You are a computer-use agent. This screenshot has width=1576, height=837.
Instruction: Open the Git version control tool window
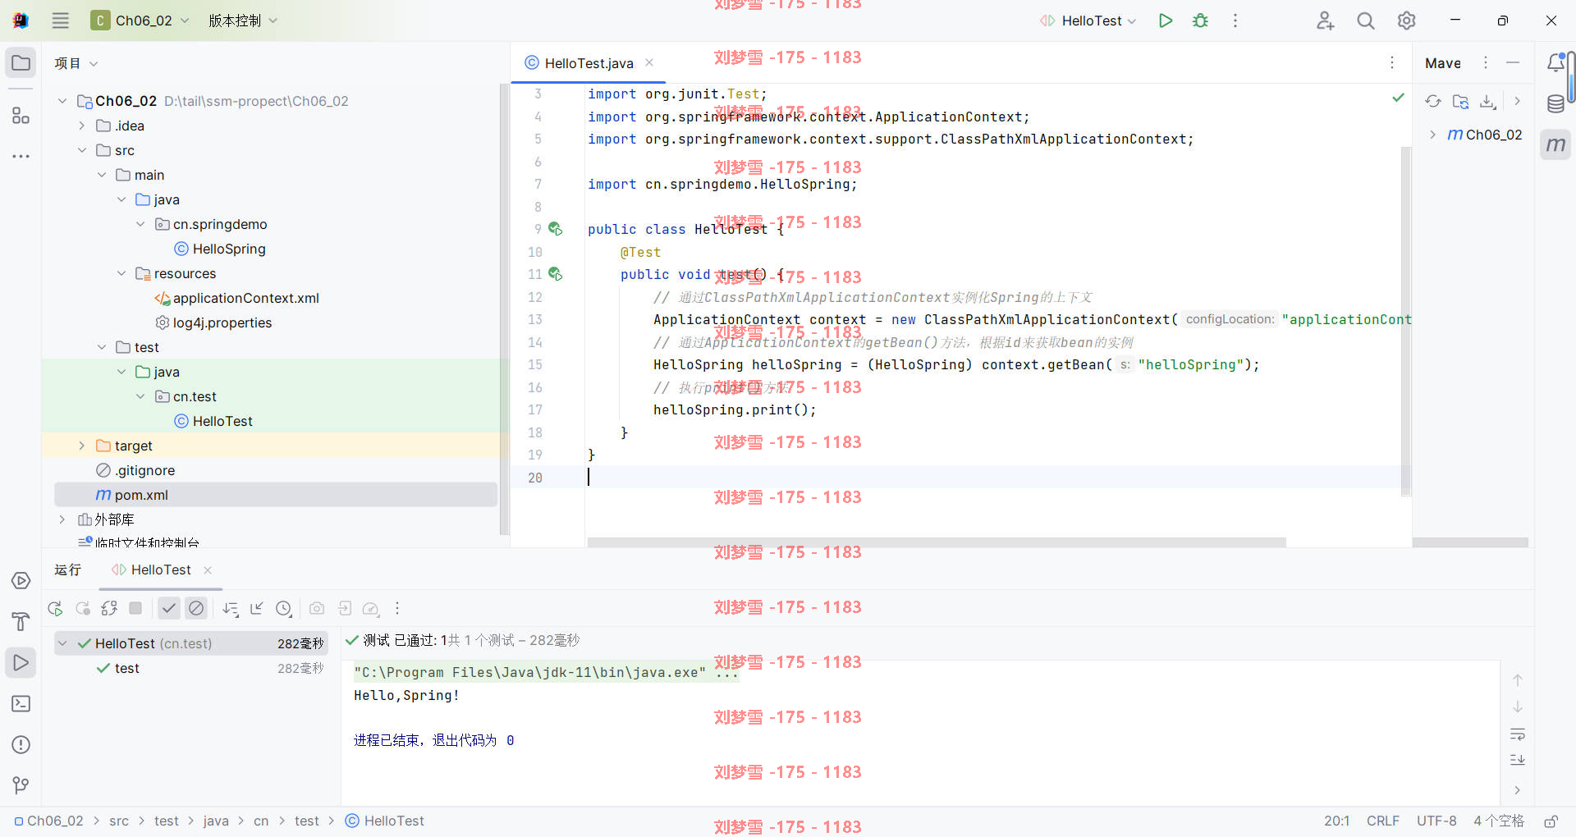tap(21, 786)
